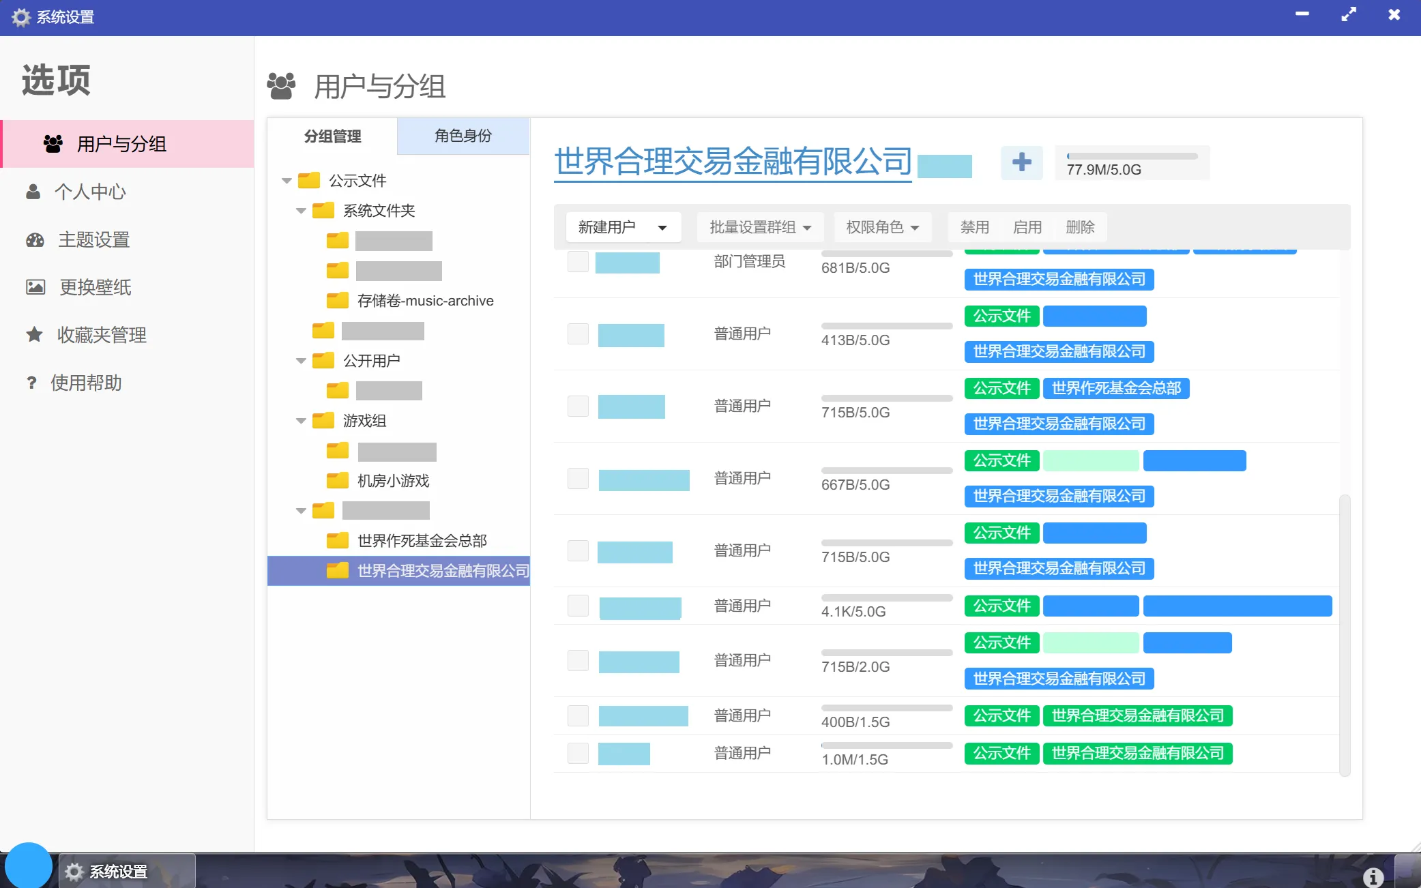Tick checkbox for the 4.1K/5.0G user row
Viewport: 1421px width, 888px height.
[x=578, y=606]
